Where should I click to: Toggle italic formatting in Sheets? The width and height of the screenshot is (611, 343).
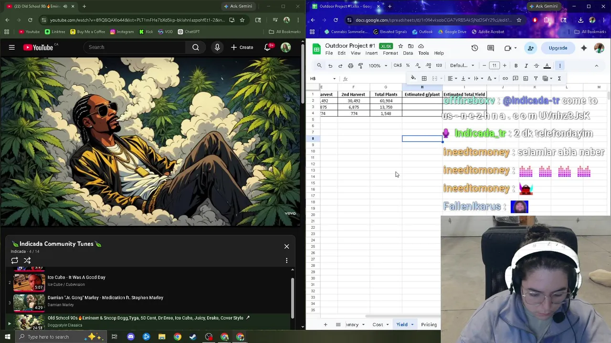(526, 65)
